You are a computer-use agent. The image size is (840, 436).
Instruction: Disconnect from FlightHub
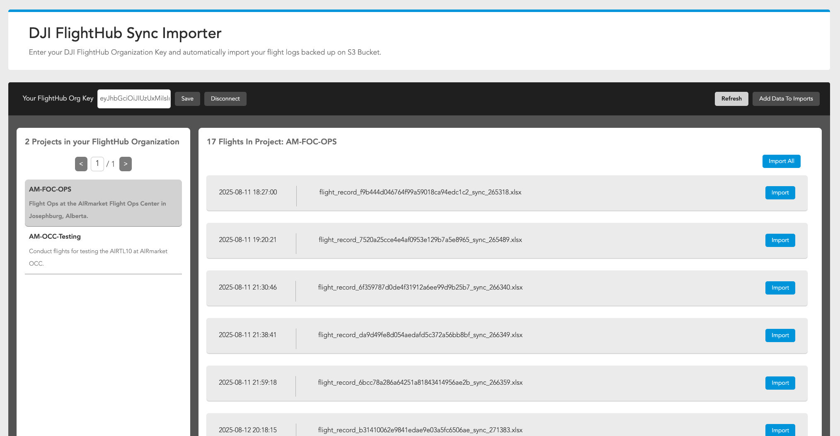tap(225, 99)
